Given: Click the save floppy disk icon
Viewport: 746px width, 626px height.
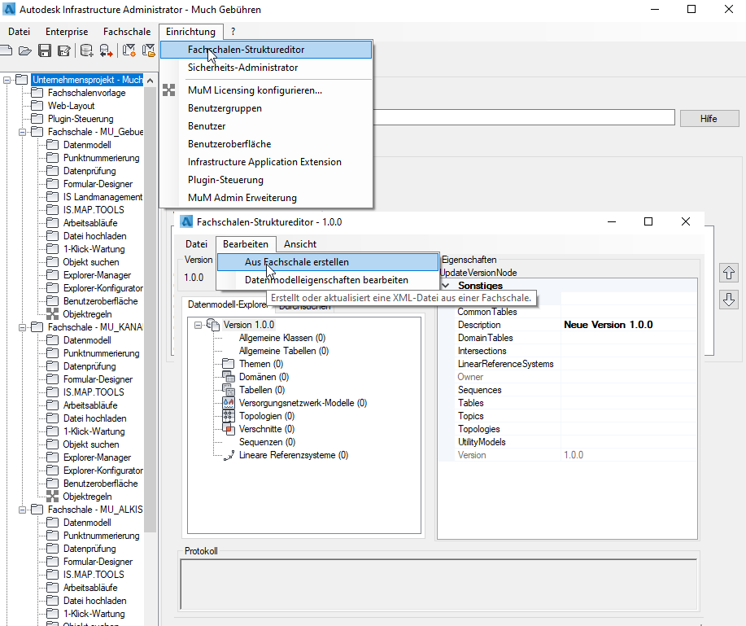Looking at the screenshot, I should pyautogui.click(x=45, y=50).
